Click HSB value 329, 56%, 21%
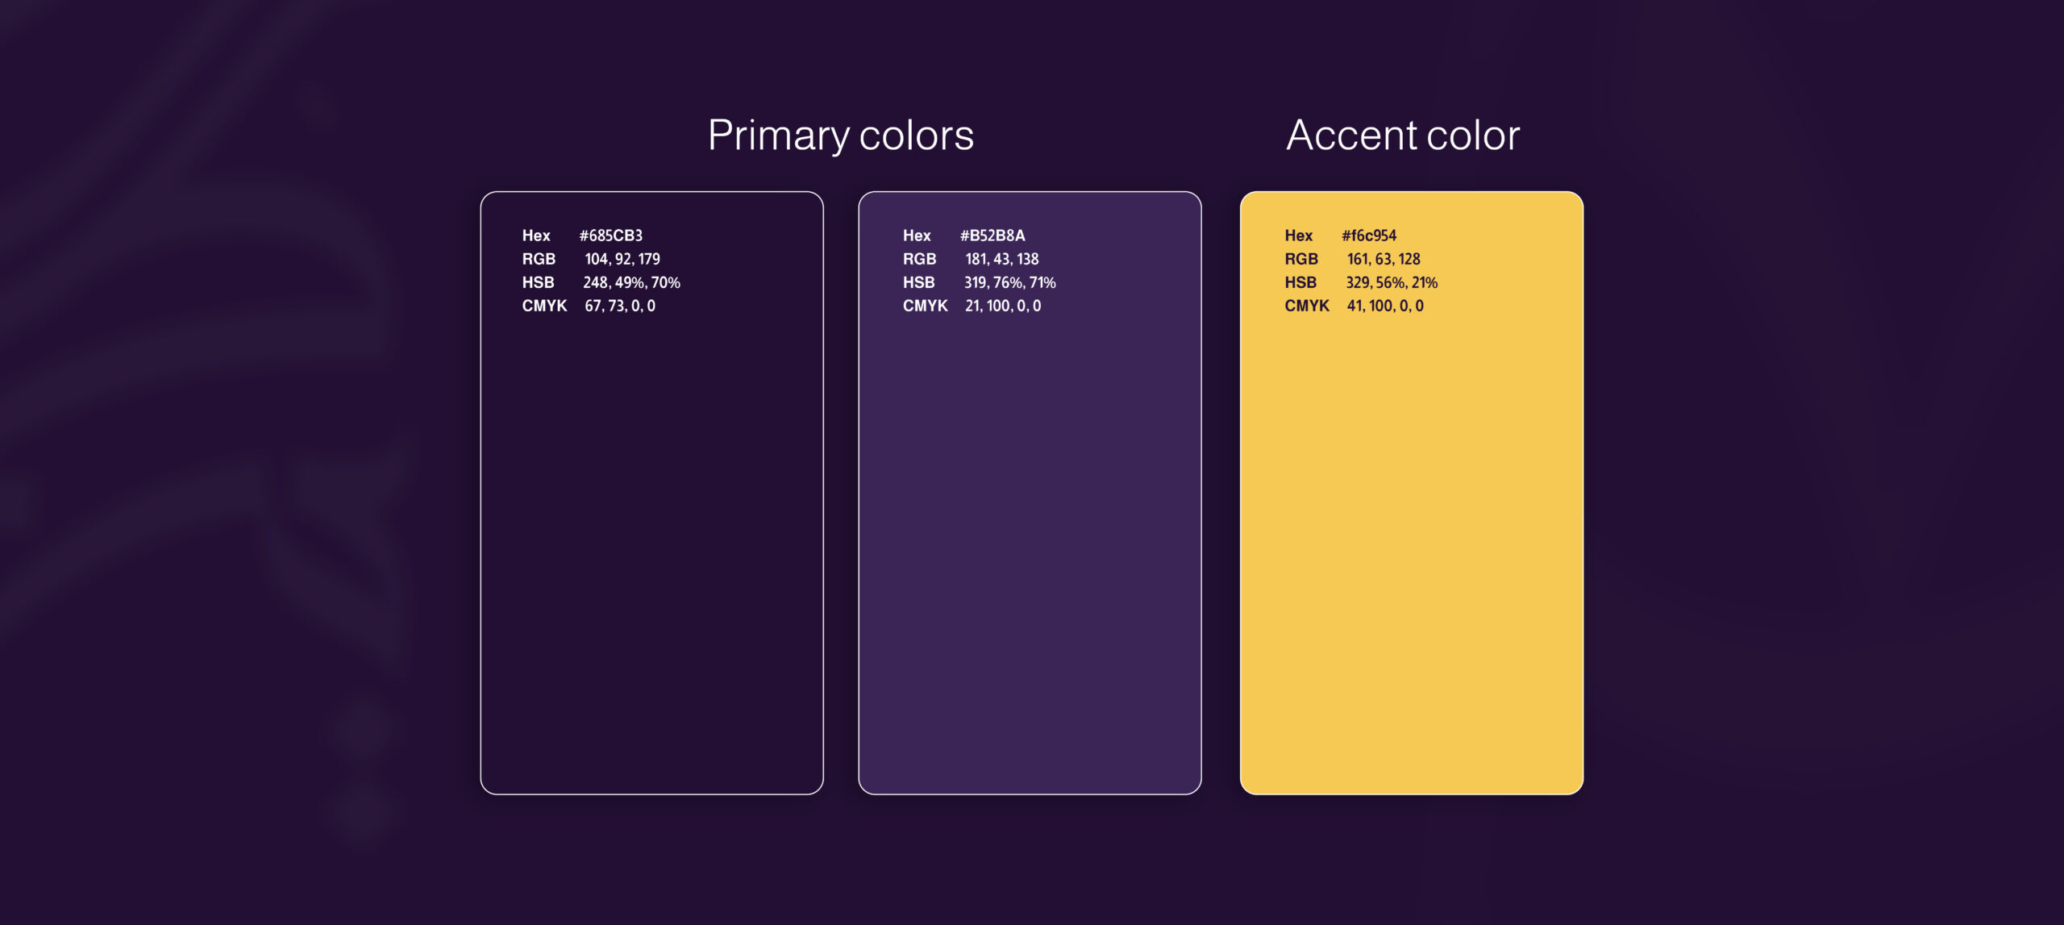 [x=1391, y=282]
